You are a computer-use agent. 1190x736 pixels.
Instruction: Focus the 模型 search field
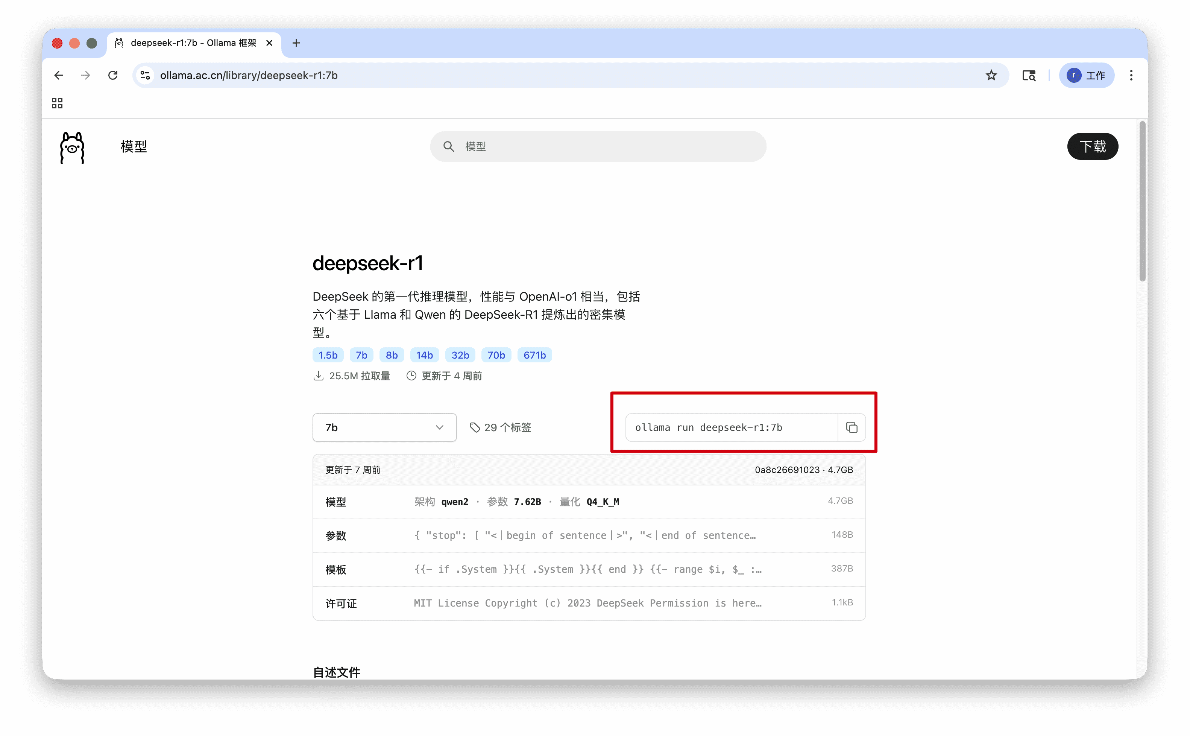(x=598, y=146)
